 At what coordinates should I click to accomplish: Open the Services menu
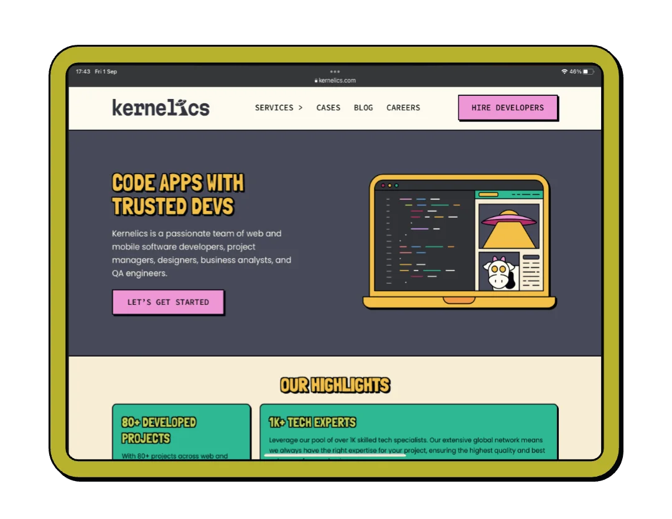point(279,108)
